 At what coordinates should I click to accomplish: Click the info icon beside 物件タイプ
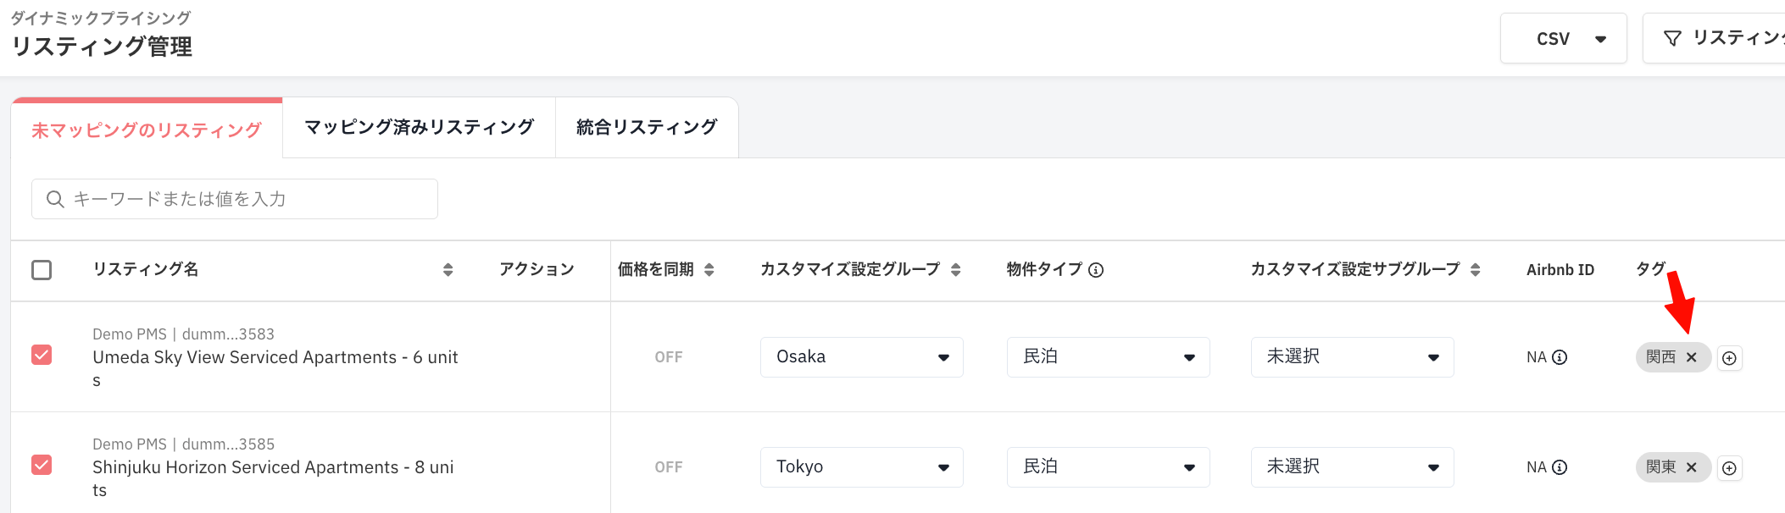[x=1096, y=270]
